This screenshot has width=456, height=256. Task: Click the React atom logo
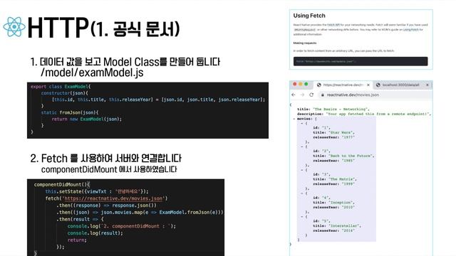tap(14, 27)
